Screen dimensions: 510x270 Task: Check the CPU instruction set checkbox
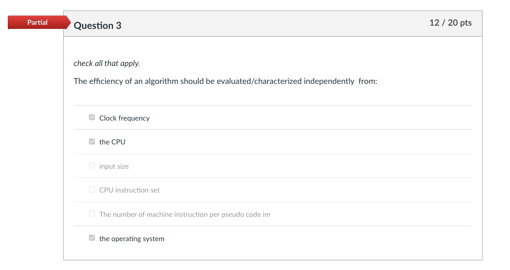click(x=92, y=189)
